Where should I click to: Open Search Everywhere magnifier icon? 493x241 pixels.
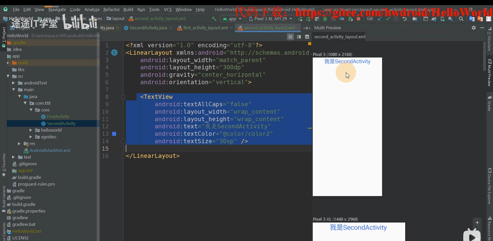[x=461, y=18]
